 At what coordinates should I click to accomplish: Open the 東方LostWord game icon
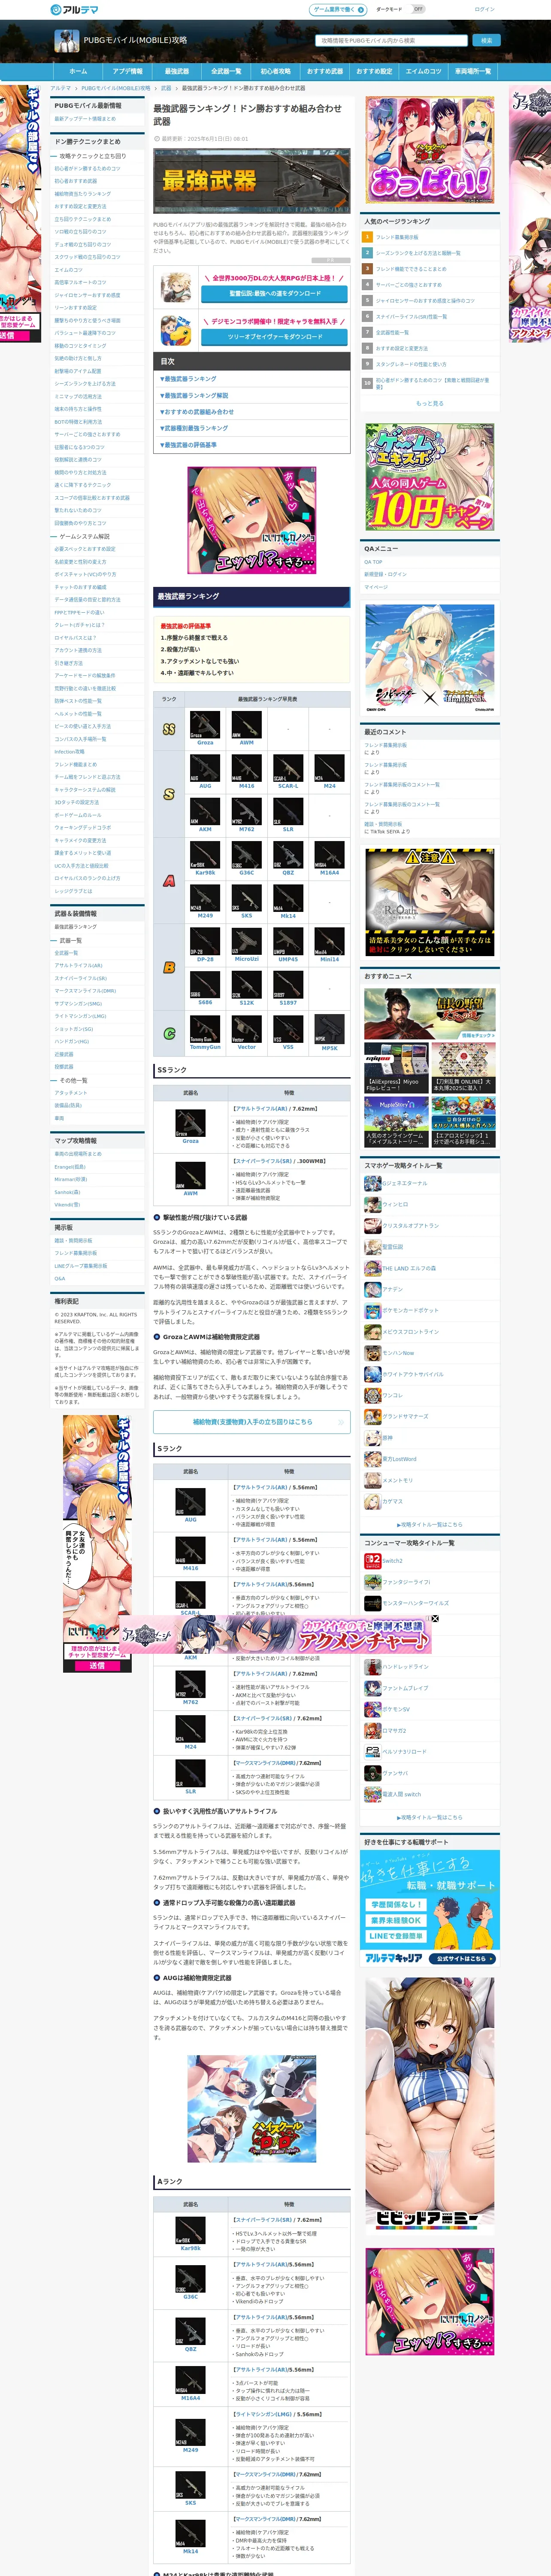[x=372, y=1459]
